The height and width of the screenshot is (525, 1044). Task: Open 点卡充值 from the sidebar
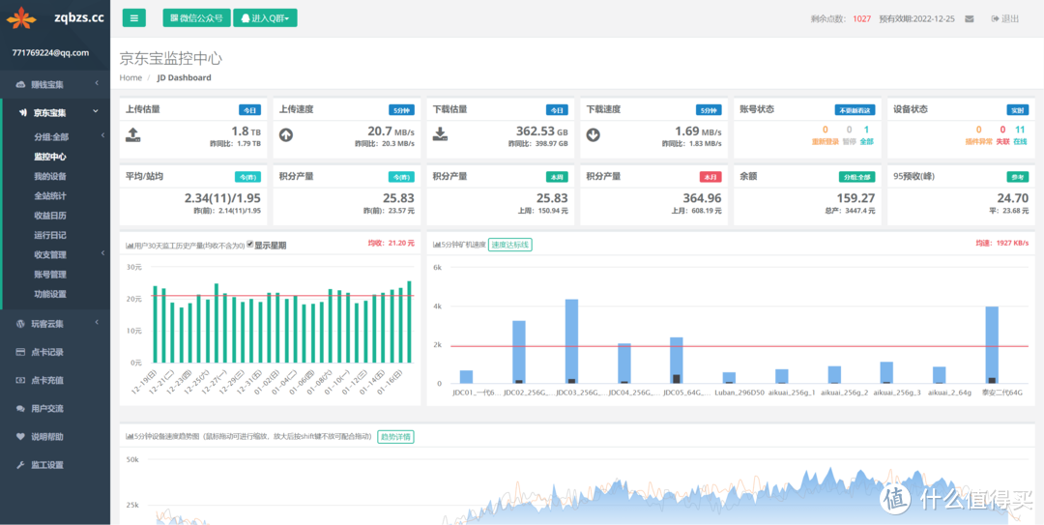click(x=46, y=380)
